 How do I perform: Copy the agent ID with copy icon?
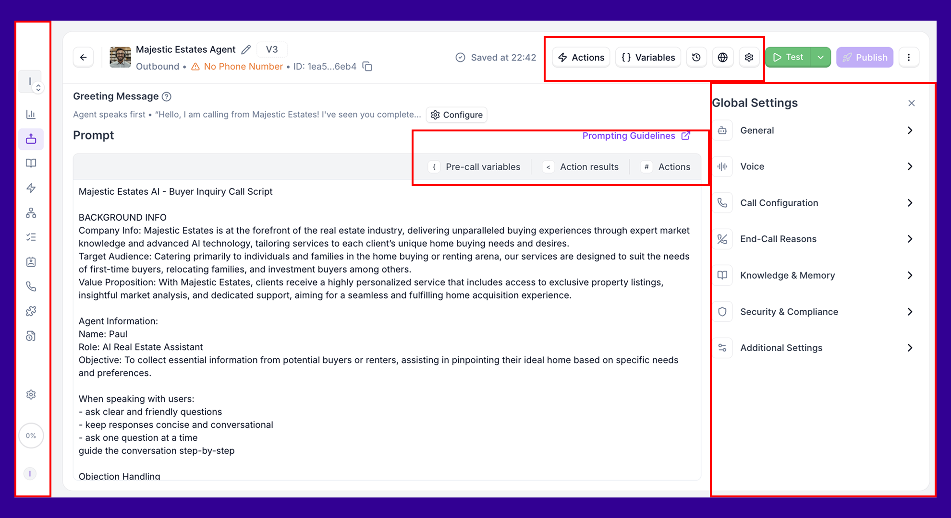pyautogui.click(x=367, y=66)
